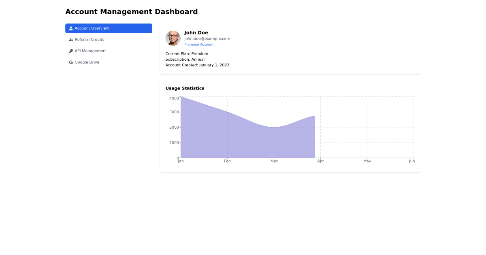Click John Doe's profile picture

coord(173,38)
